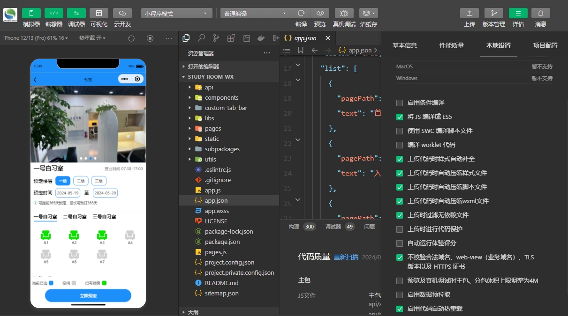
Task: Select the 二楼 floor button
Action: point(81,181)
